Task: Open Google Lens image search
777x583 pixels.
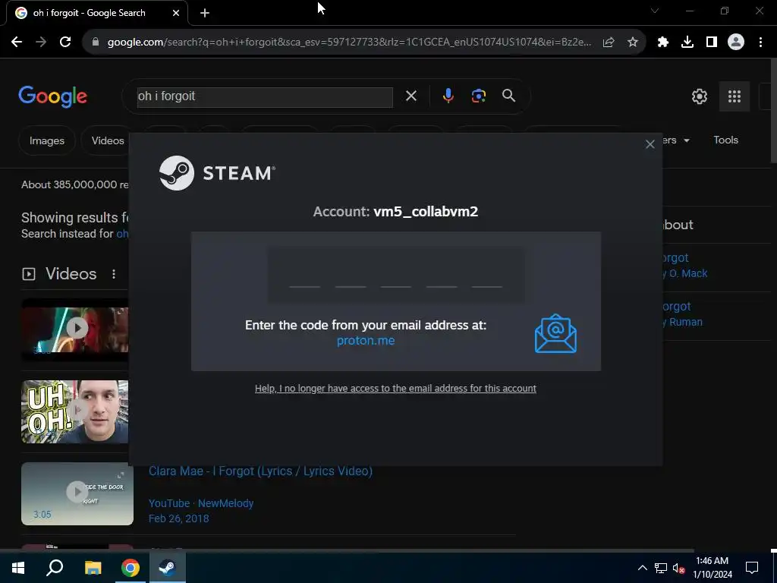Action: tap(479, 96)
